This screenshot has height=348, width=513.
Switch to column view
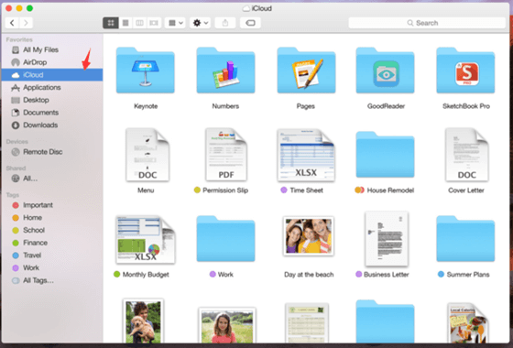click(x=139, y=23)
